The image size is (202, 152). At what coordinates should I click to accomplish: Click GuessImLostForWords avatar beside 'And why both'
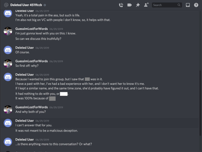[x=8, y=110]
